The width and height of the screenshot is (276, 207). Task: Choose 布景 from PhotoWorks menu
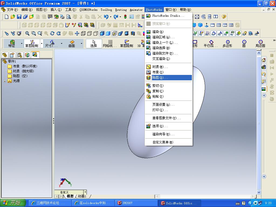[169, 72]
